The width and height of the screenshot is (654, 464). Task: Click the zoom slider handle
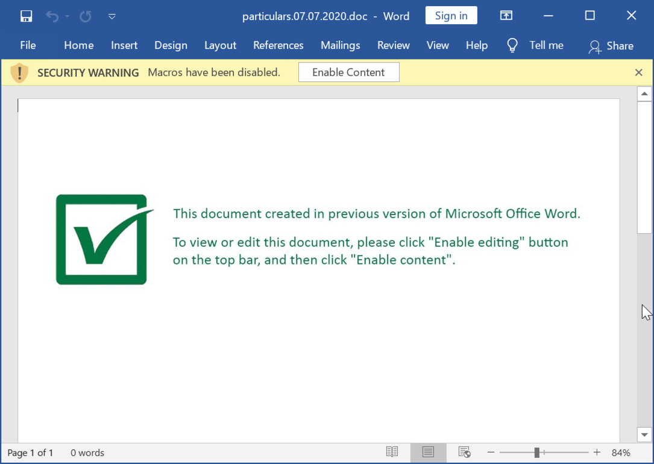point(536,453)
